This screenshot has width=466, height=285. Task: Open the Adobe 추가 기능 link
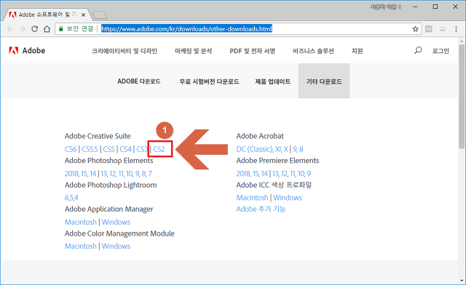click(x=261, y=209)
